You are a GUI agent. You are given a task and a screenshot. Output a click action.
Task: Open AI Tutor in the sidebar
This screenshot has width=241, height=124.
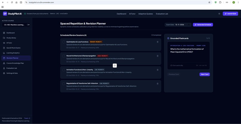coord(16,43)
